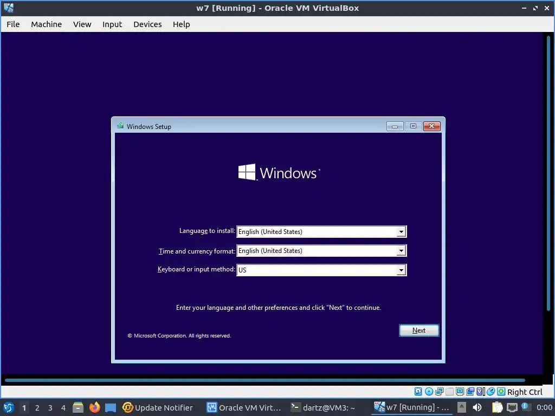Open the View menu

(82, 24)
